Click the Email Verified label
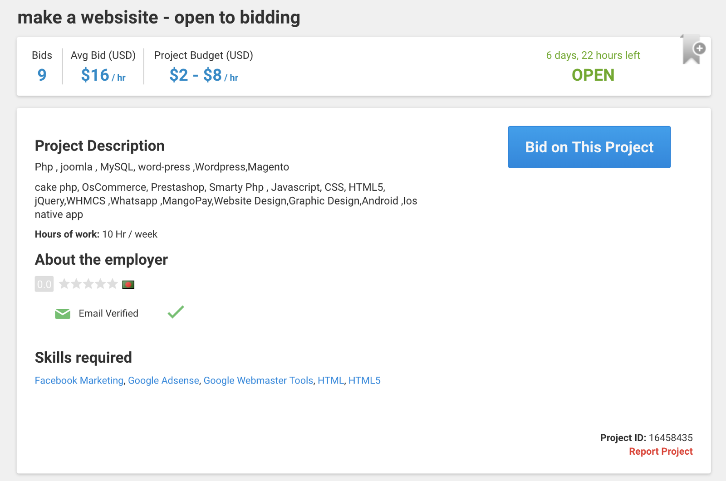This screenshot has width=726, height=481. click(108, 314)
